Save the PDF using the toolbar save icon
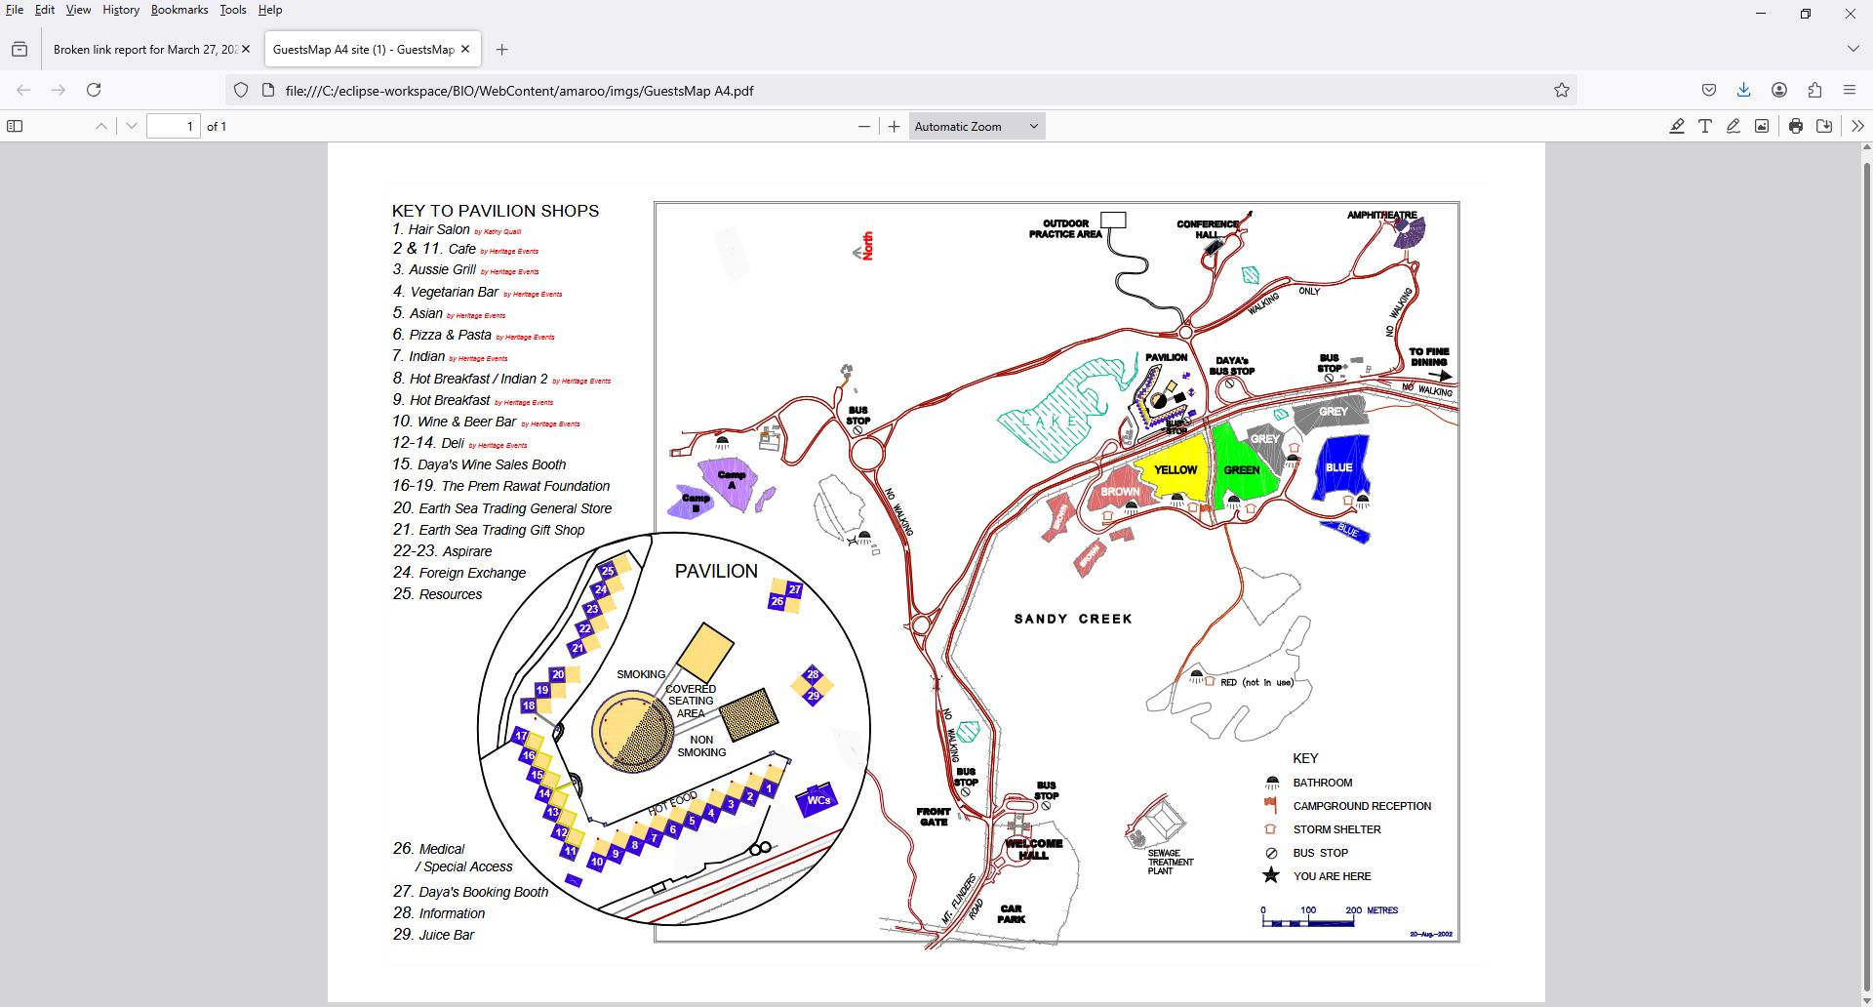The width and height of the screenshot is (1873, 1007). coord(1823,126)
